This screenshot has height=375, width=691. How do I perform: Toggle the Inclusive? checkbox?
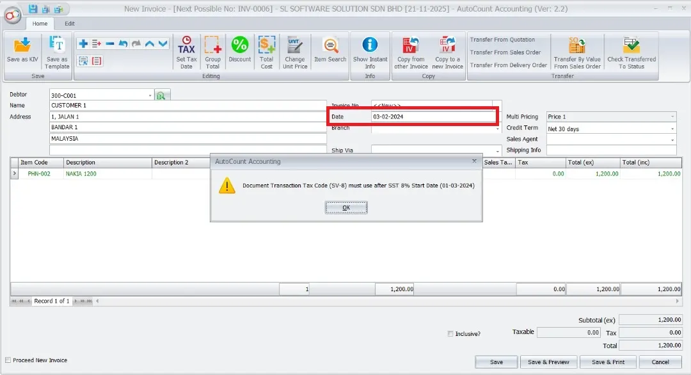[450, 334]
